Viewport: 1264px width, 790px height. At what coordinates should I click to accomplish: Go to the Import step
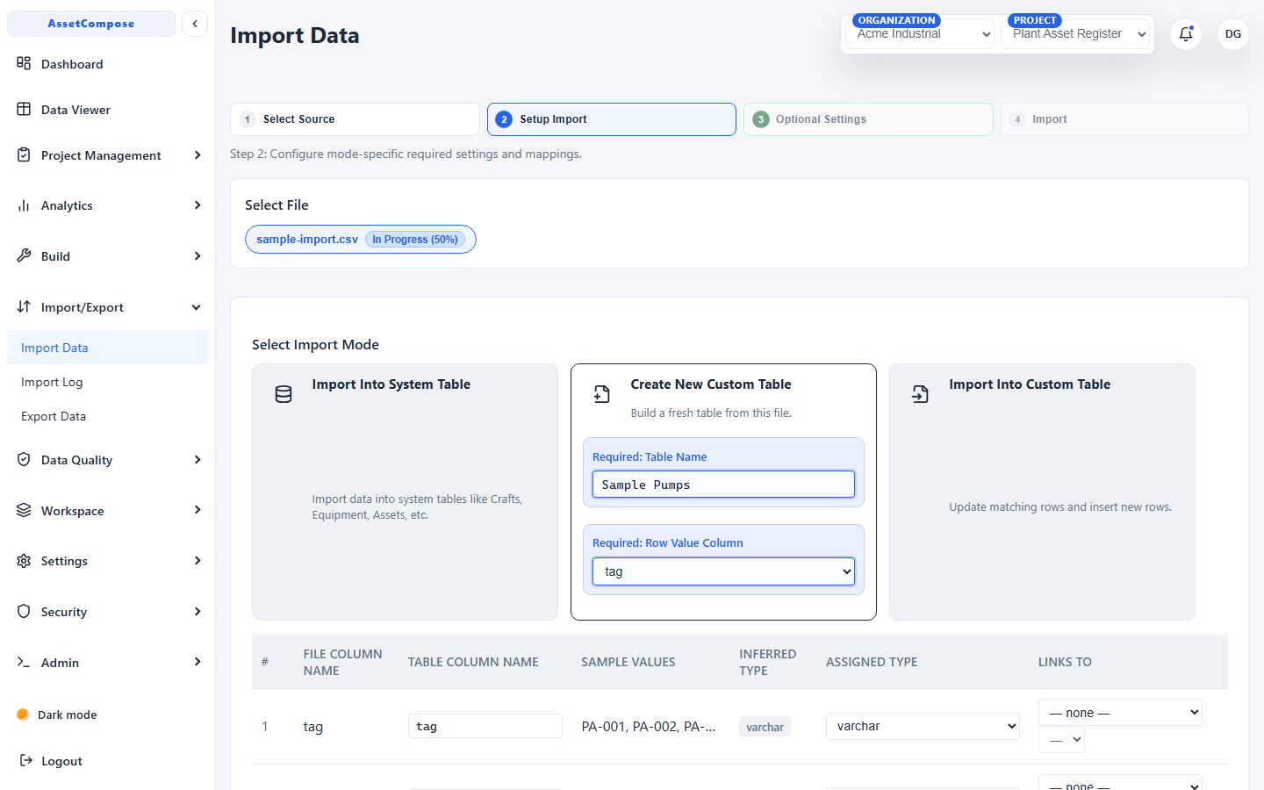(x=1125, y=119)
